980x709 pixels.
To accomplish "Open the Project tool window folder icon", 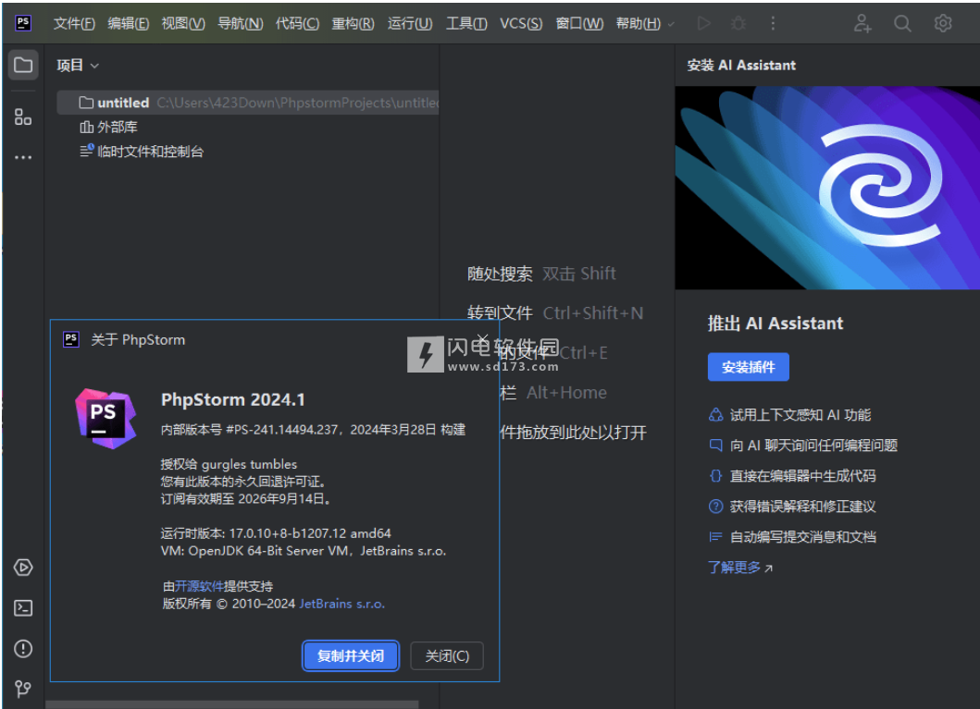I will (23, 65).
